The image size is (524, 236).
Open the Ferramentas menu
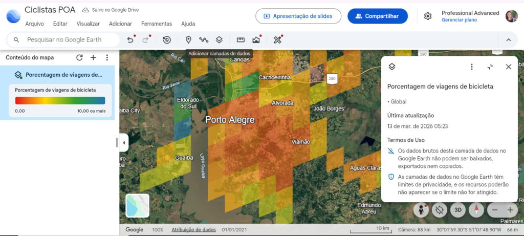click(157, 24)
